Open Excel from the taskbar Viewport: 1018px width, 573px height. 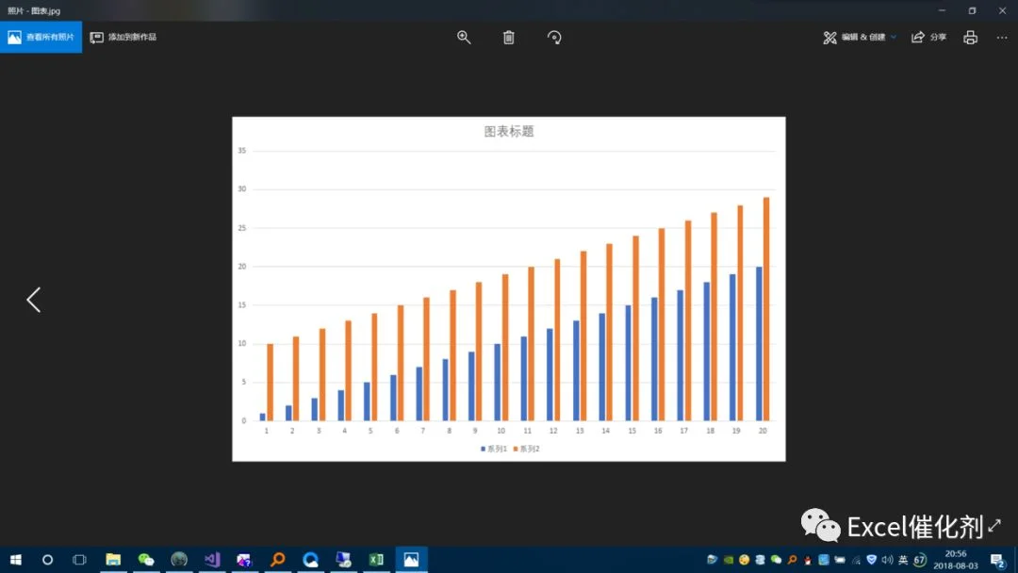click(x=376, y=560)
